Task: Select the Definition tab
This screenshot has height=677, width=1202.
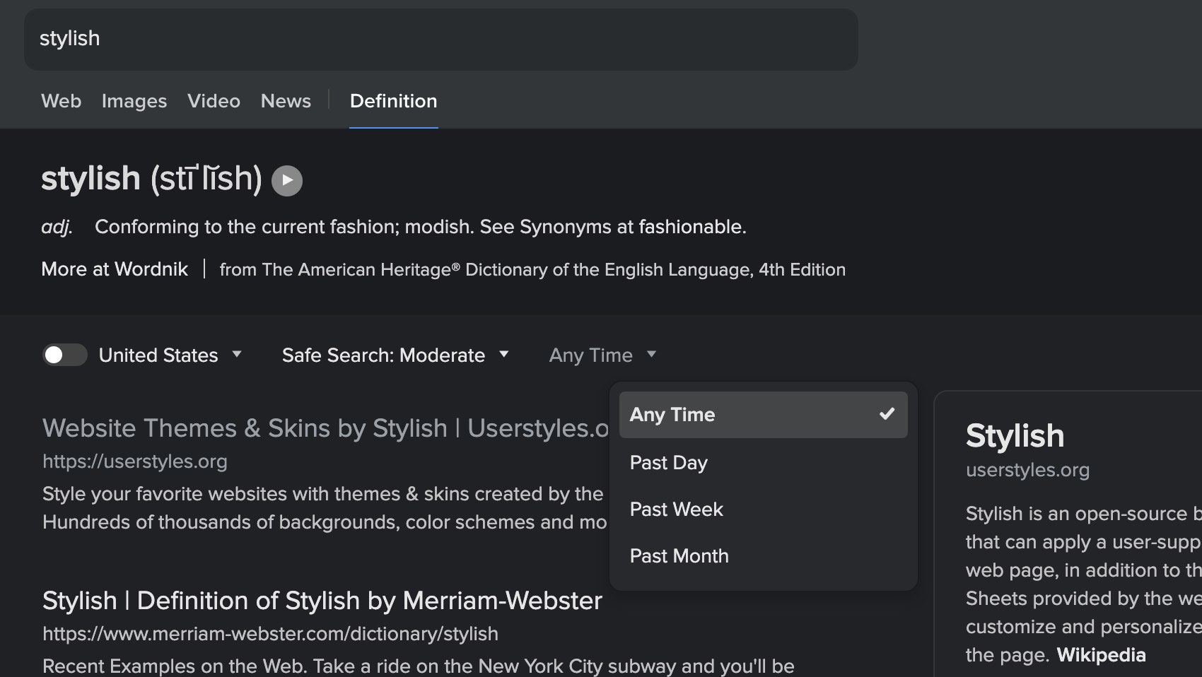Action: click(x=393, y=101)
